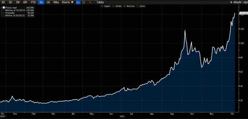Select the 6M time range
Image resolution: width=248 pixels, height=119 pixels.
tap(25, 2)
